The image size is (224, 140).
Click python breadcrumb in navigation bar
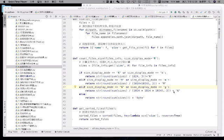[9, 12]
